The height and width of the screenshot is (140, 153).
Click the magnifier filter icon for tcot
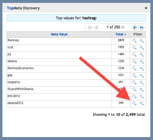point(135,48)
